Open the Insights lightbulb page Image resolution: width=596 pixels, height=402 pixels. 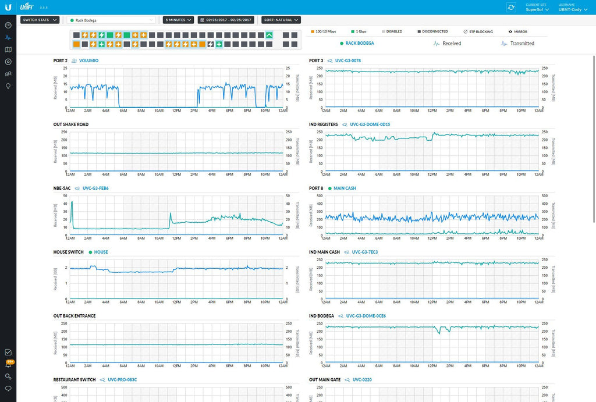(x=8, y=86)
